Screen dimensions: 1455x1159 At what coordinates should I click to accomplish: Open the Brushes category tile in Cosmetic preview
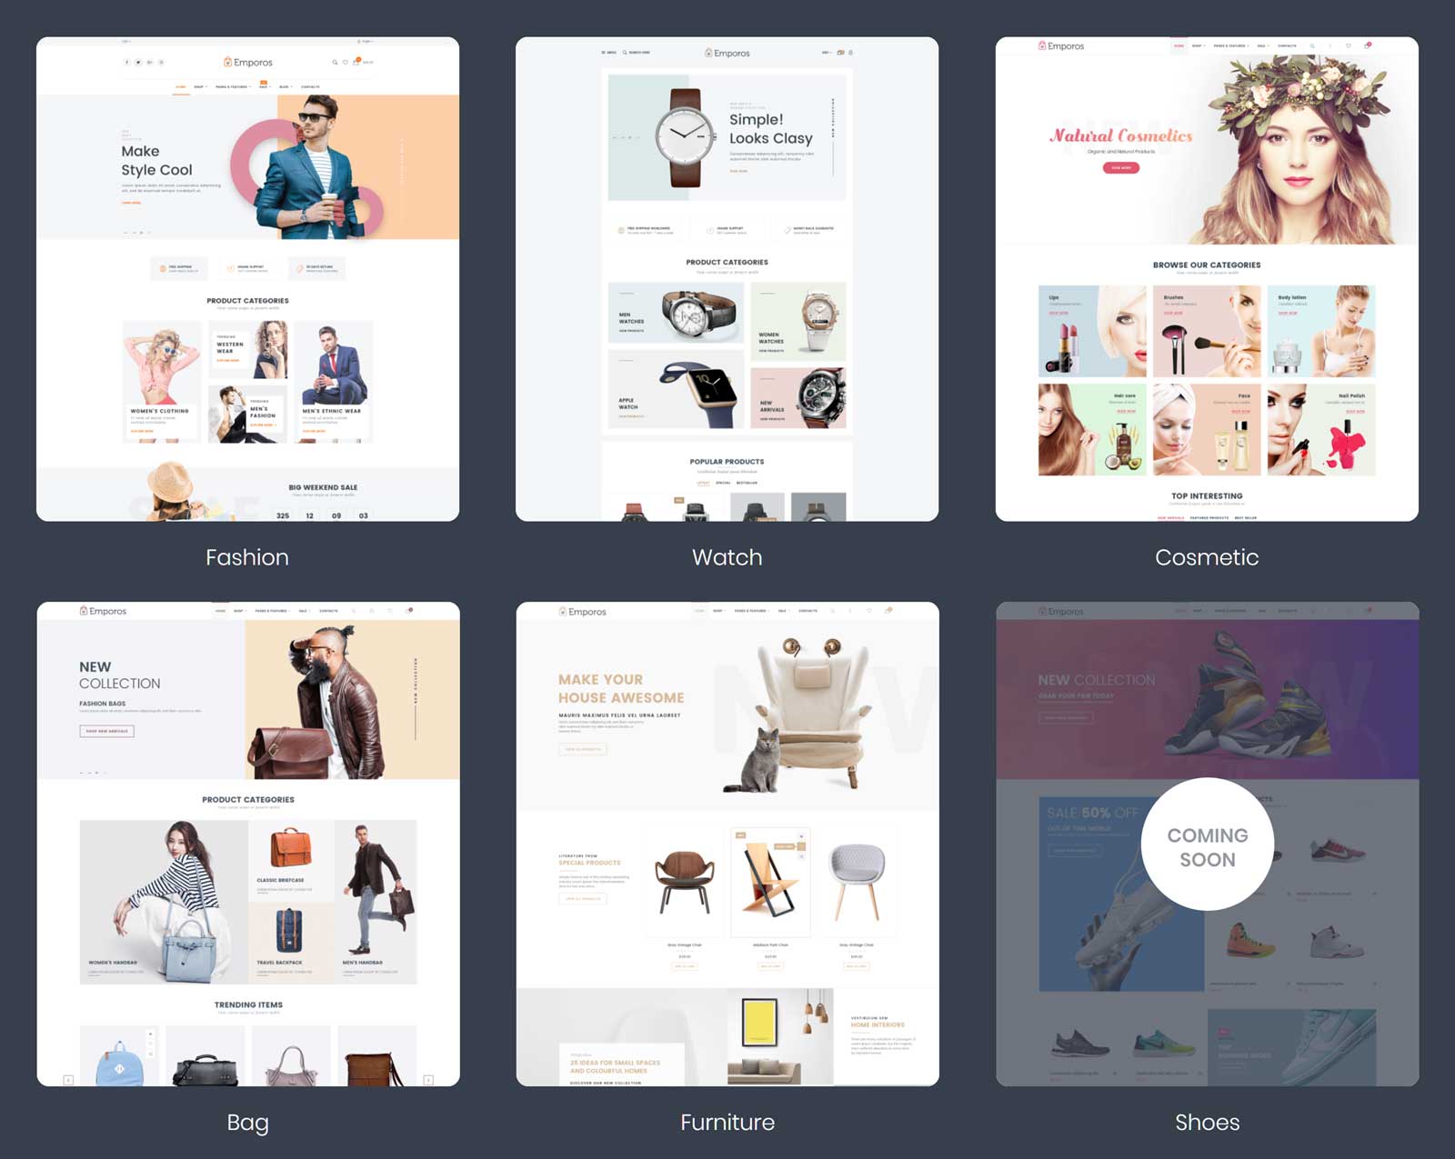pos(1207,331)
